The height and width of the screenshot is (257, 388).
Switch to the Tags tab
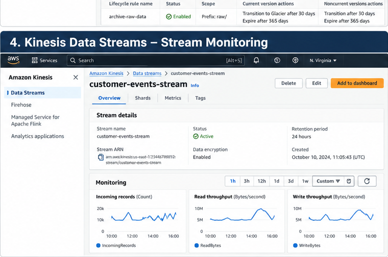click(201, 98)
